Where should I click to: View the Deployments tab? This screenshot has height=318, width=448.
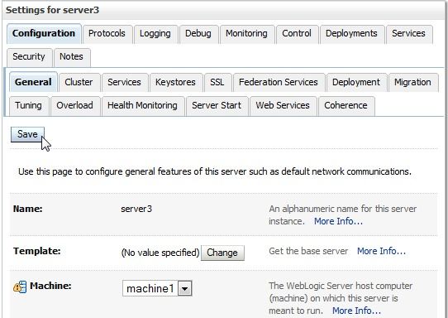[x=351, y=33]
